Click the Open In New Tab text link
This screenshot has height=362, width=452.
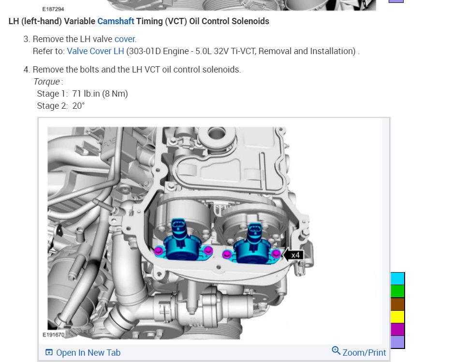[88, 353]
